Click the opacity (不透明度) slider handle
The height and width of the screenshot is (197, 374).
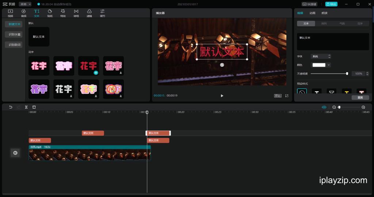coord(347,74)
